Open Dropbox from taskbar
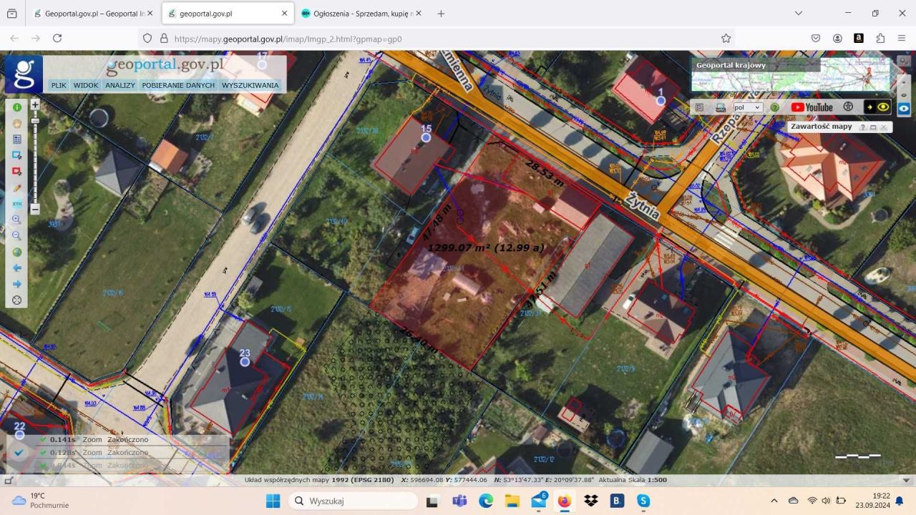The height and width of the screenshot is (515, 916). pyautogui.click(x=591, y=501)
